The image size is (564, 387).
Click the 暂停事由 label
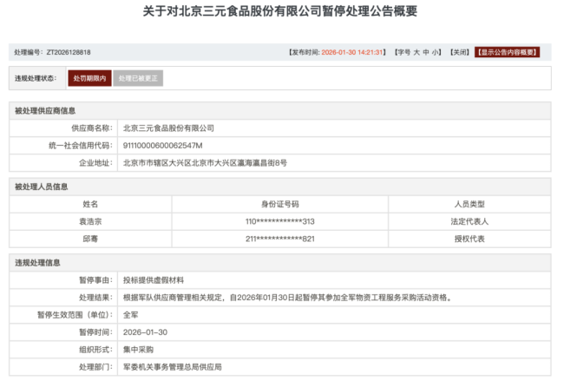pyautogui.click(x=95, y=280)
